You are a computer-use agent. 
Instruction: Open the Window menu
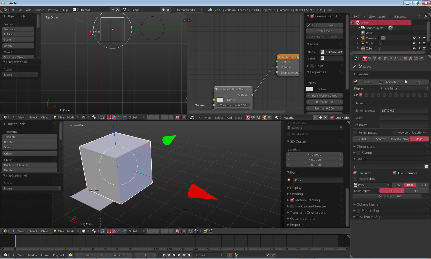point(53,10)
